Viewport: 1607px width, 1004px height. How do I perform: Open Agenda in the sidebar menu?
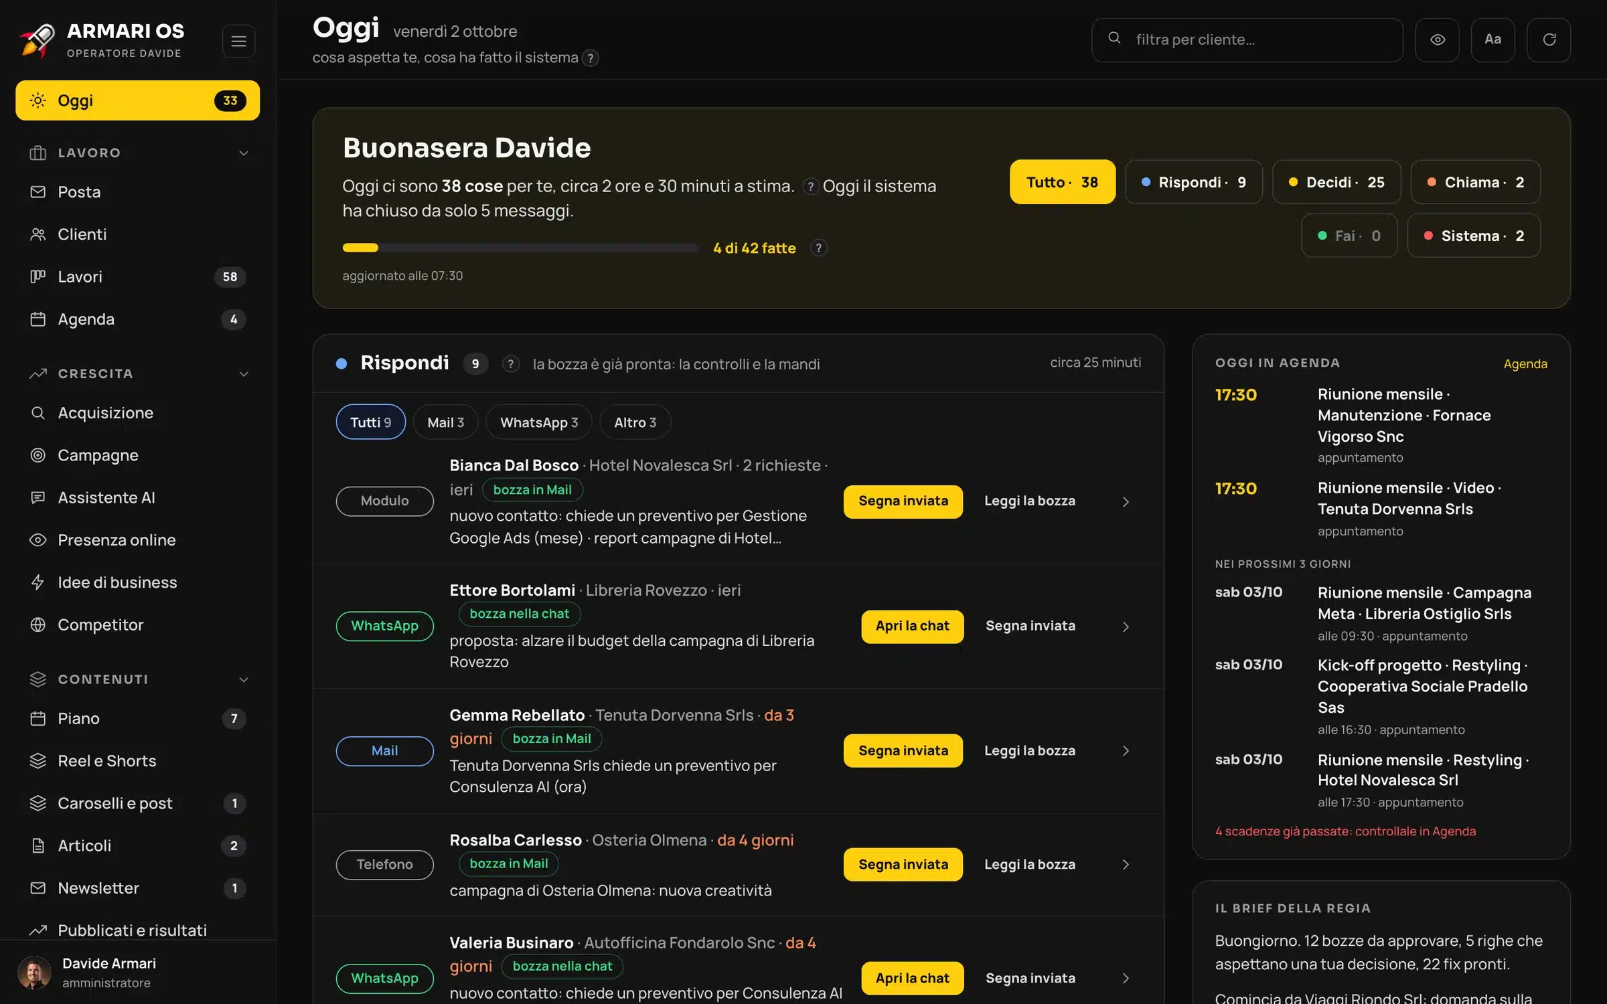coord(137,319)
